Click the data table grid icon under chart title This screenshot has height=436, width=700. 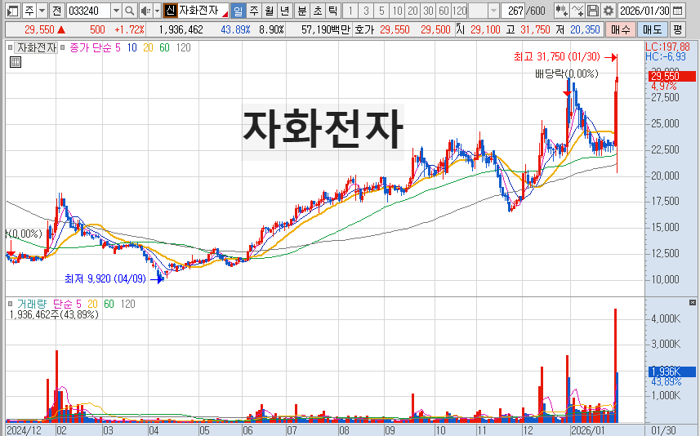click(16, 62)
